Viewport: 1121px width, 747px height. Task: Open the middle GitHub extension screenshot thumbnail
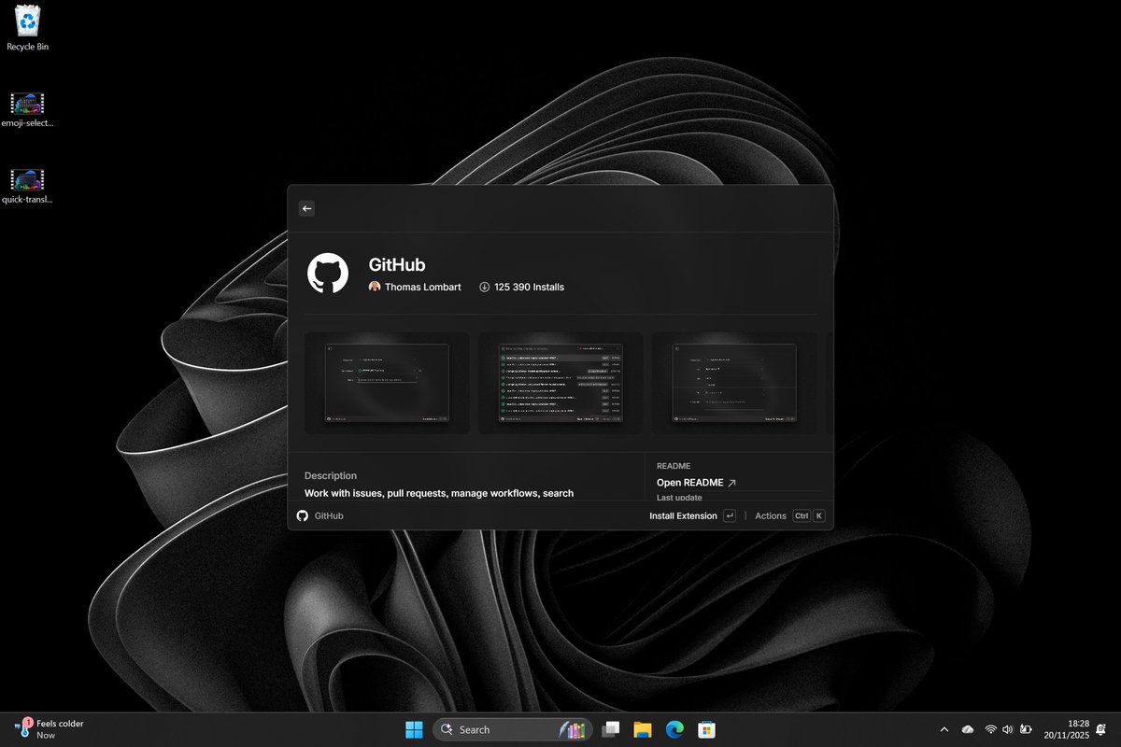coord(560,383)
